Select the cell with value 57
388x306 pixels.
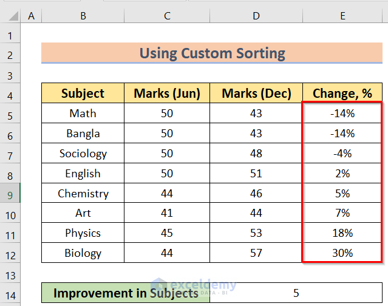click(x=256, y=253)
